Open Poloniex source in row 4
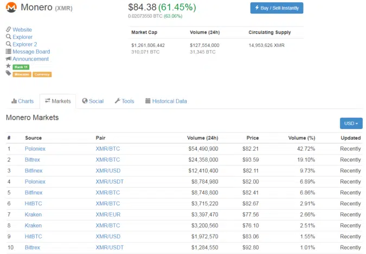This screenshot has width=366, height=254. tap(35, 182)
